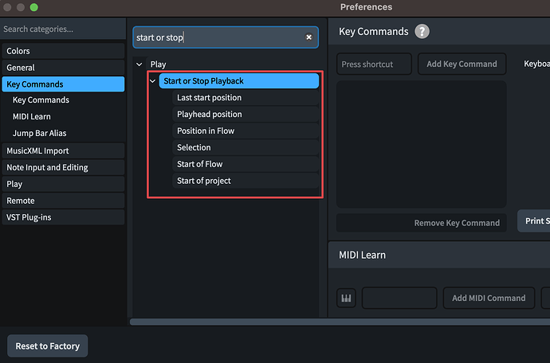Screen dimensions: 550x363
Task: Select the Playhead position command
Action: tap(210, 115)
